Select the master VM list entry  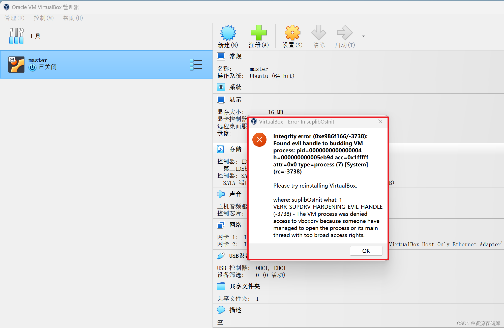click(x=106, y=65)
